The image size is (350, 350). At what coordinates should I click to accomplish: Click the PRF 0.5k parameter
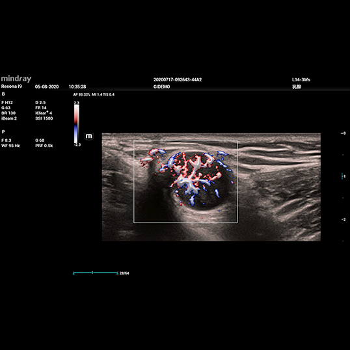click(44, 146)
